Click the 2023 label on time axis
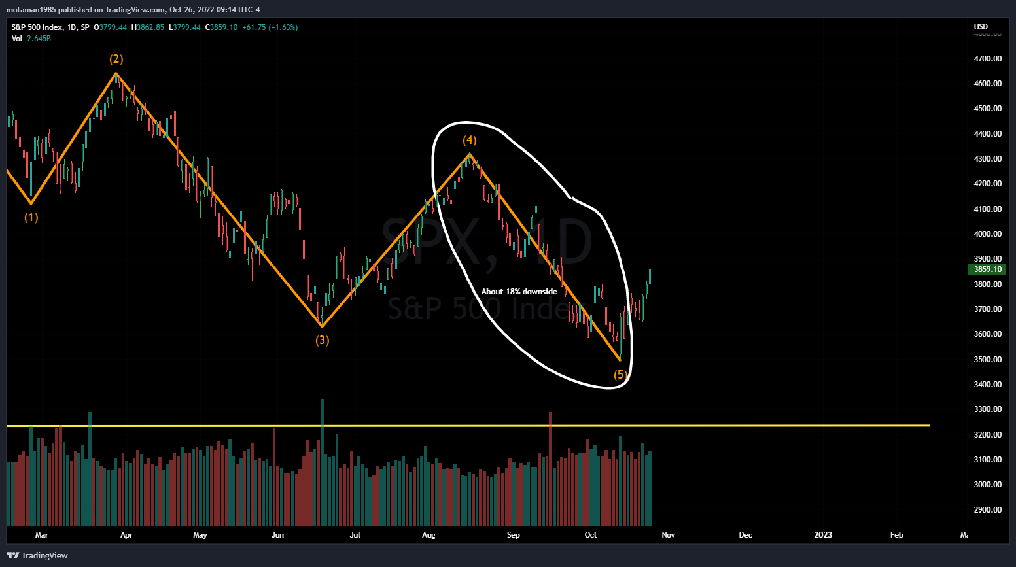 tap(823, 535)
